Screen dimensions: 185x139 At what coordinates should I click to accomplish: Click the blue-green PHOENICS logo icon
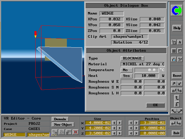[x=177, y=11]
